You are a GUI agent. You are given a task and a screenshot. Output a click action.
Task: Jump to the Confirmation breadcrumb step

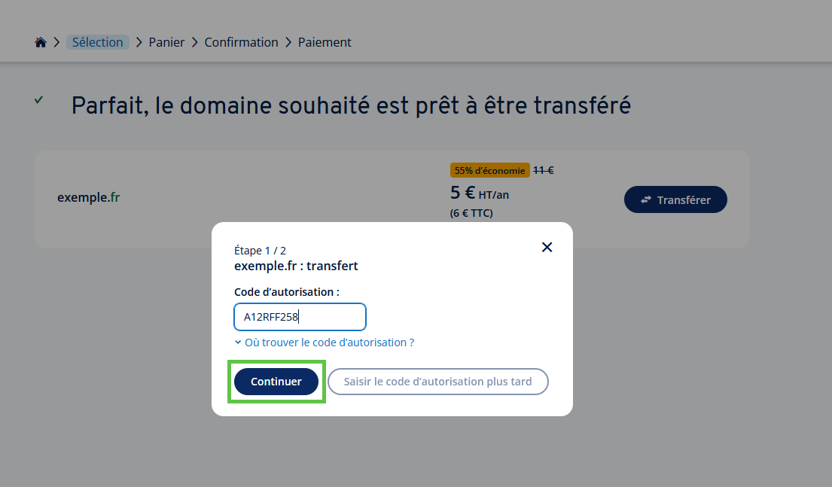coord(241,42)
